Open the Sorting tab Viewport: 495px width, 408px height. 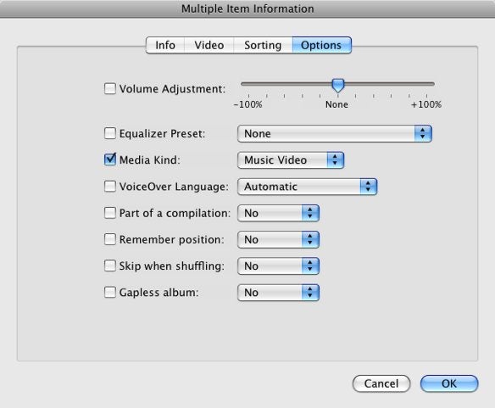click(x=263, y=45)
